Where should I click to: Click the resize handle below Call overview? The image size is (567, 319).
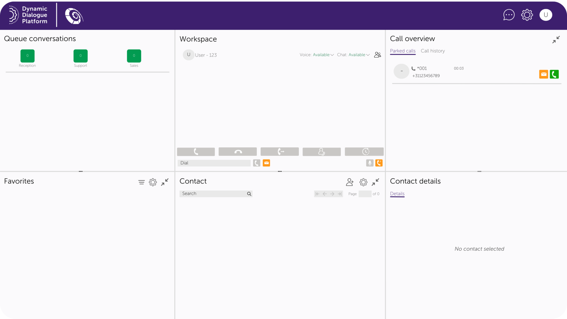(x=479, y=171)
